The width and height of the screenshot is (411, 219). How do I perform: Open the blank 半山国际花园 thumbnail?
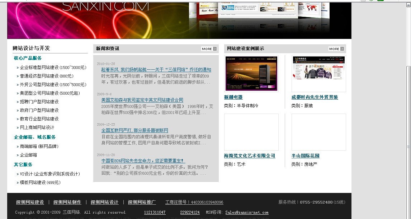click(x=319, y=132)
